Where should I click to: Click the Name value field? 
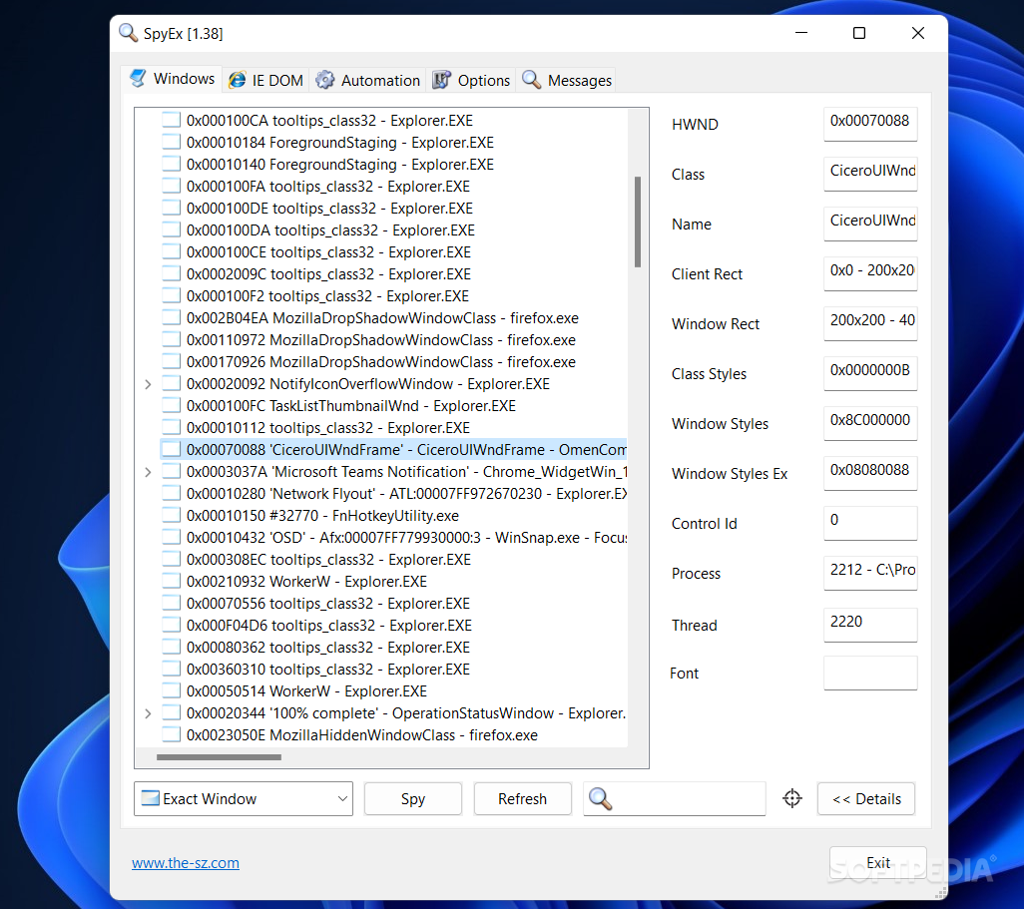pos(870,224)
